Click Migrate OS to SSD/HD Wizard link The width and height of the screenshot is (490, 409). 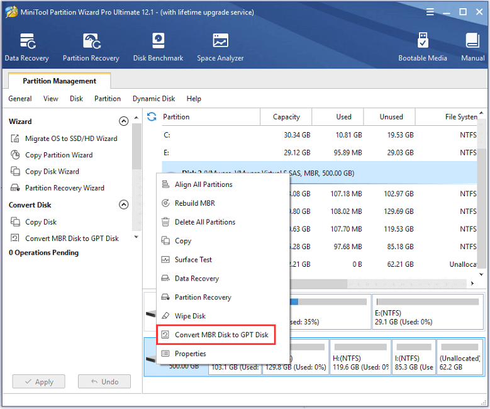pos(71,138)
